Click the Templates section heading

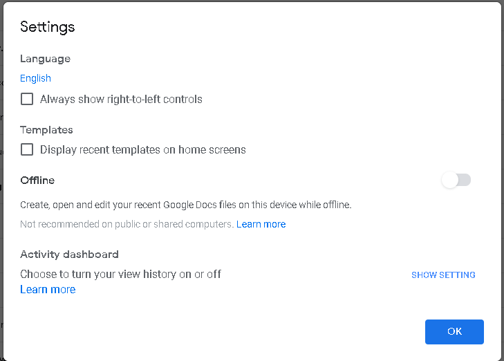pyautogui.click(x=46, y=130)
